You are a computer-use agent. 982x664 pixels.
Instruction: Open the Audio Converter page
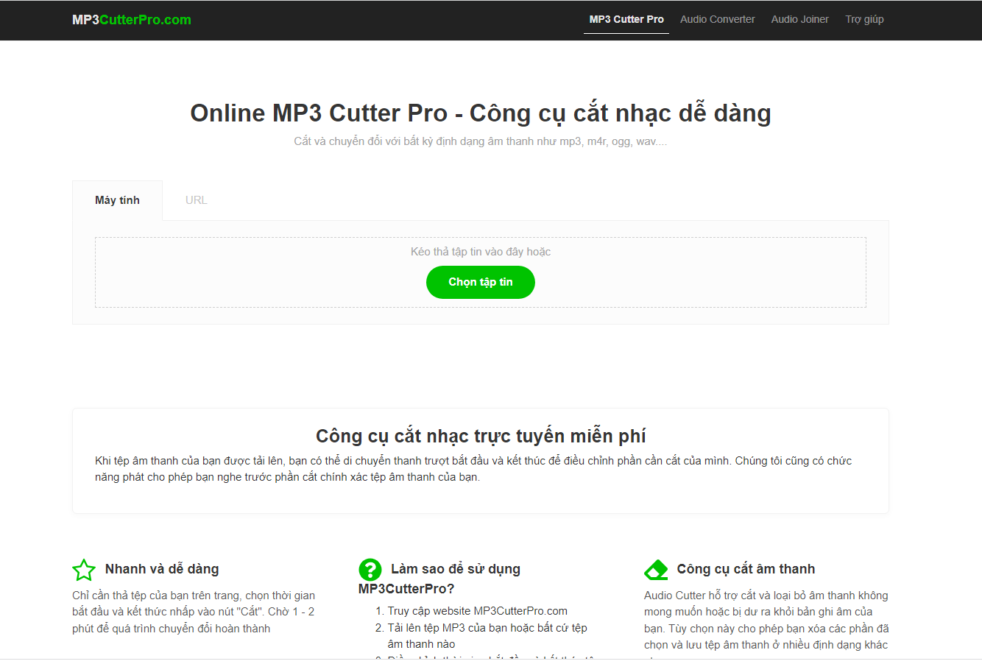tap(718, 19)
